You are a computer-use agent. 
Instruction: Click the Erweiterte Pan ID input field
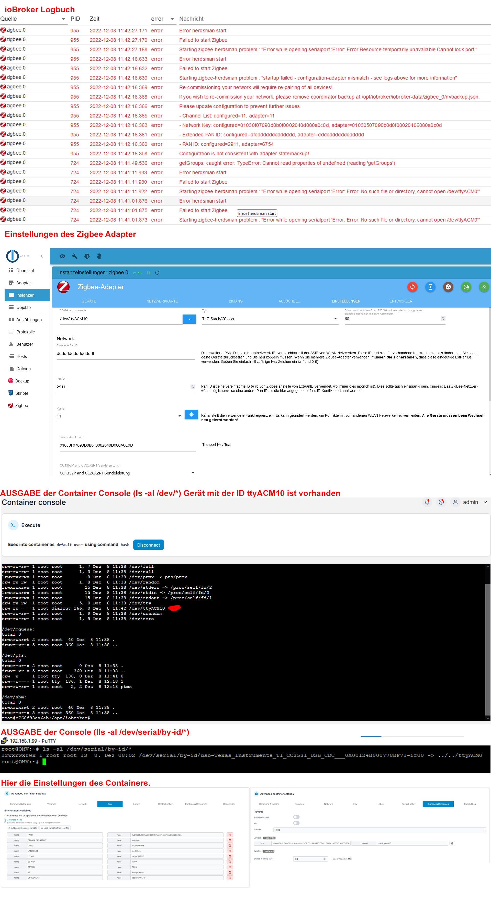coord(126,354)
